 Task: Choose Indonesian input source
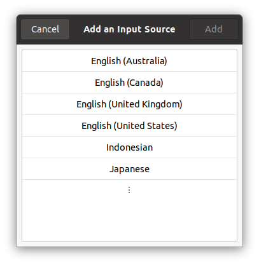pyautogui.click(x=129, y=147)
